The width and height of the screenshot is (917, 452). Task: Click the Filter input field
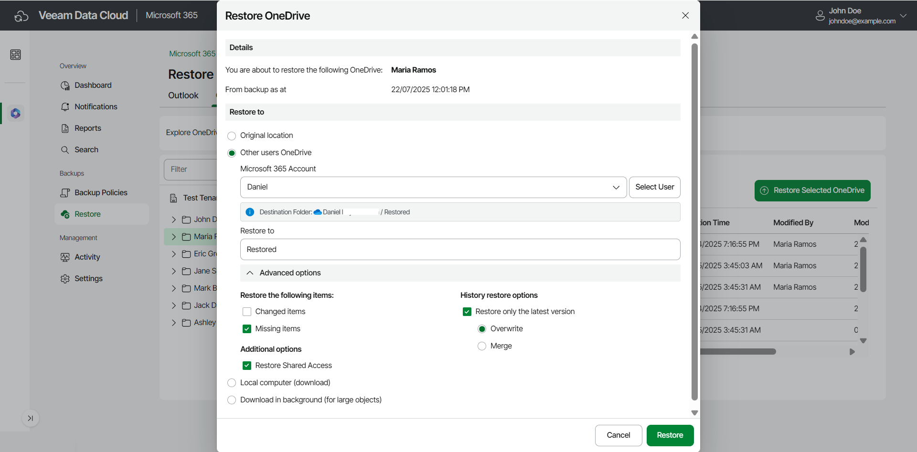coord(191,169)
